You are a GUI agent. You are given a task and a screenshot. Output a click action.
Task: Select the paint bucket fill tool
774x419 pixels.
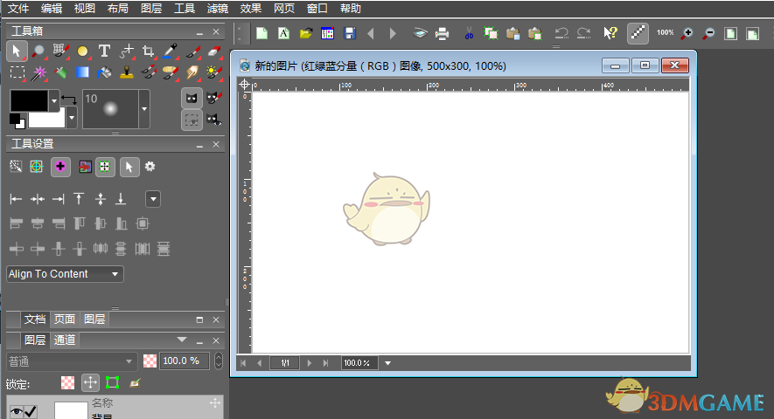pos(104,73)
